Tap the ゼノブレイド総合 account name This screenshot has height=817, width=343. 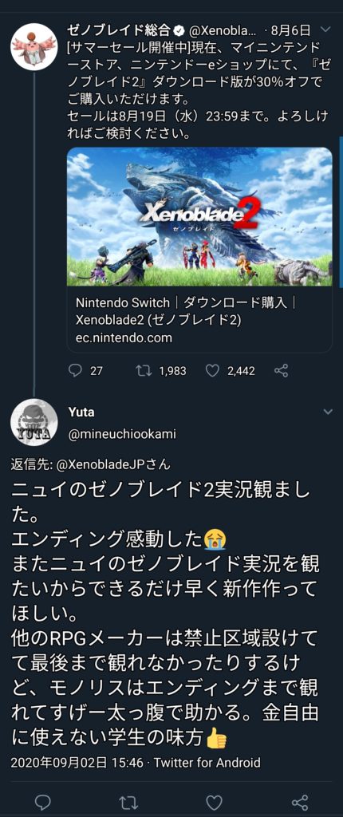pos(120,29)
